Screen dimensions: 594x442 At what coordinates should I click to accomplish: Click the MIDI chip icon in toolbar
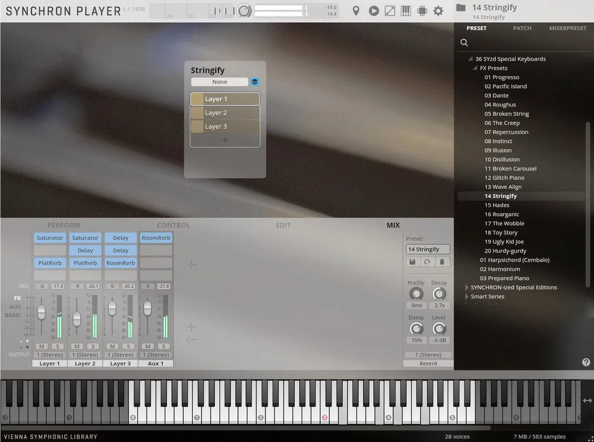(x=422, y=10)
